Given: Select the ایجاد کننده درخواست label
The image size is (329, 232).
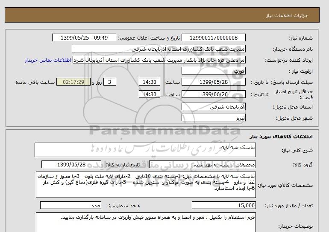Looking at the screenshot, I should [x=289, y=60].
